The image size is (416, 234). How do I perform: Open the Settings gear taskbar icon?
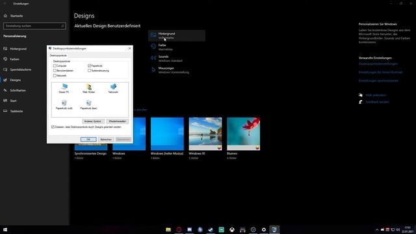point(264,229)
